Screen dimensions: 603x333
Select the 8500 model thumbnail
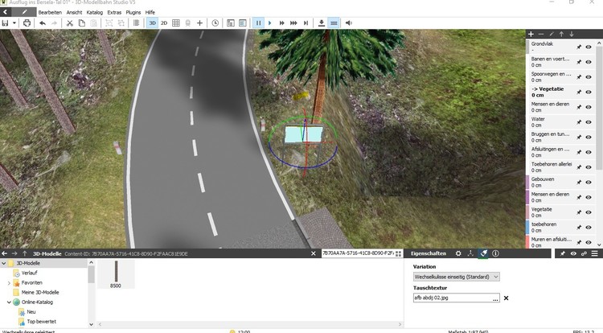click(x=116, y=274)
